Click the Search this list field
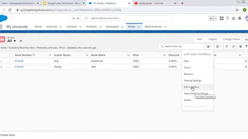This screenshot has height=139, width=248. pyautogui.click(x=181, y=46)
